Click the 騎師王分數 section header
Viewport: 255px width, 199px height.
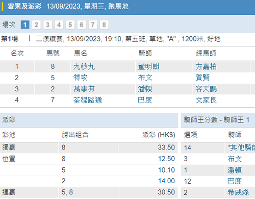pyautogui.click(x=217, y=120)
